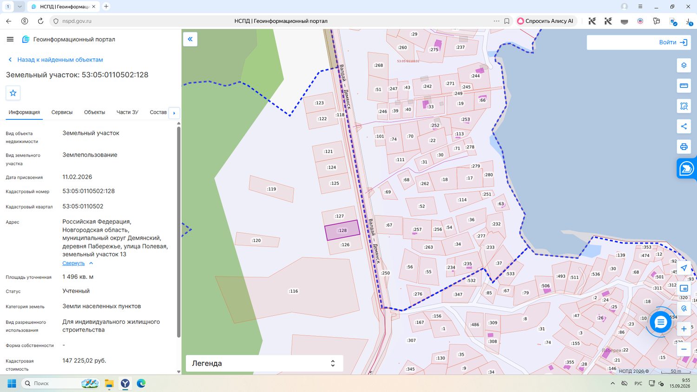Open the Части ЗУ tab
Image resolution: width=697 pixels, height=392 pixels.
(x=127, y=112)
